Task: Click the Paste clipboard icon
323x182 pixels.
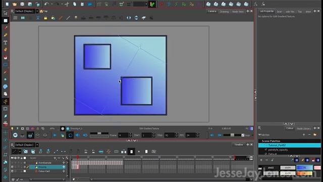Action: [82, 4]
